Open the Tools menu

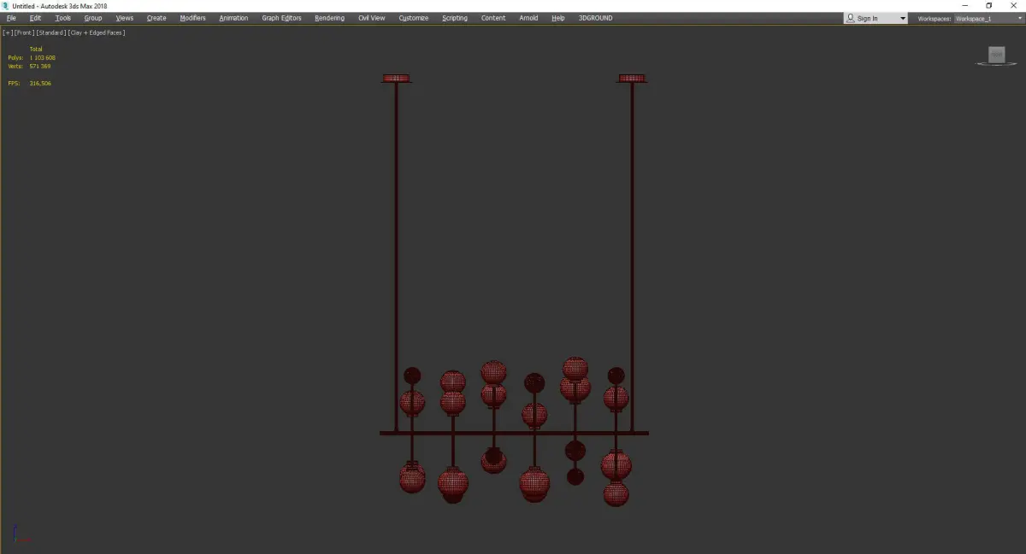(63, 18)
